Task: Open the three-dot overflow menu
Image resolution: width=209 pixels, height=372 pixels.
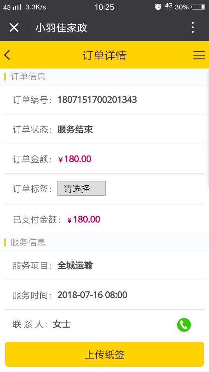Action: 193,28
